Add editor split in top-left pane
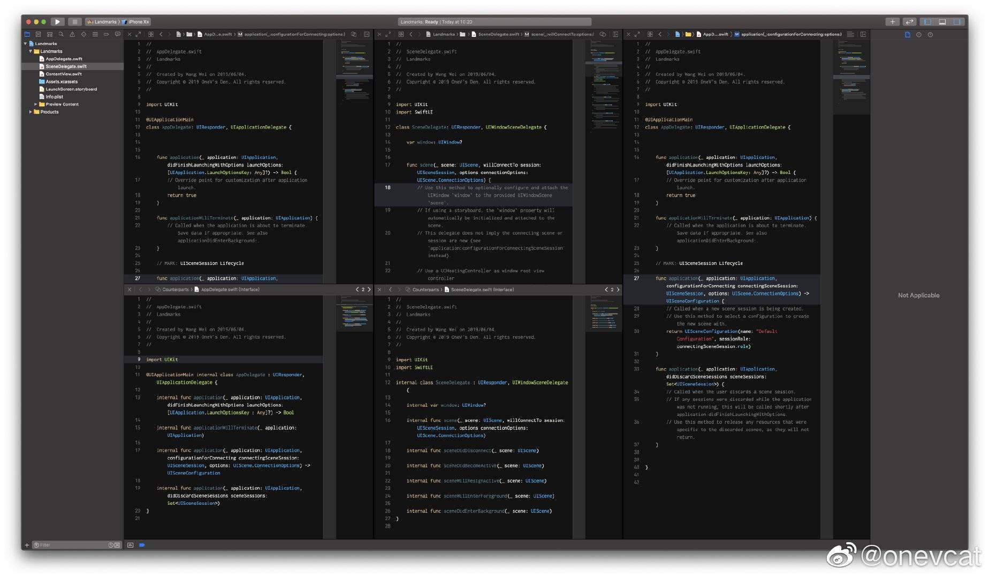989x578 pixels. point(367,34)
